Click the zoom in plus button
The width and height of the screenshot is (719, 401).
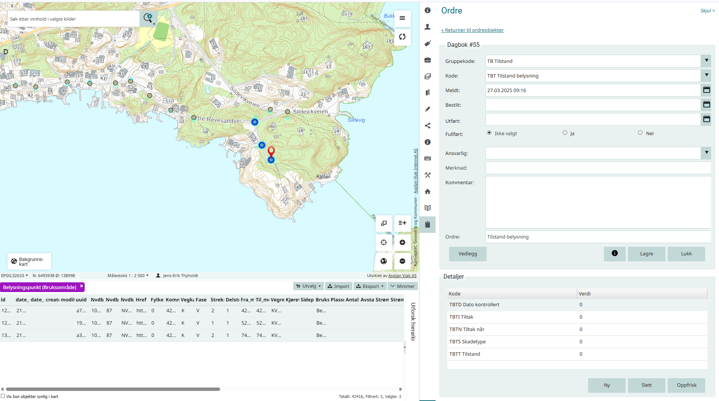coord(402,242)
